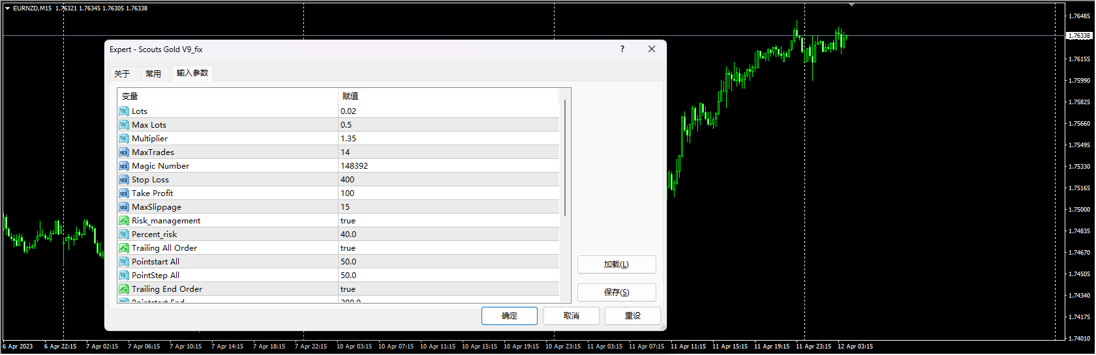Select the Take Profit variable name
Screen dimensions: 1096x355
click(x=152, y=193)
